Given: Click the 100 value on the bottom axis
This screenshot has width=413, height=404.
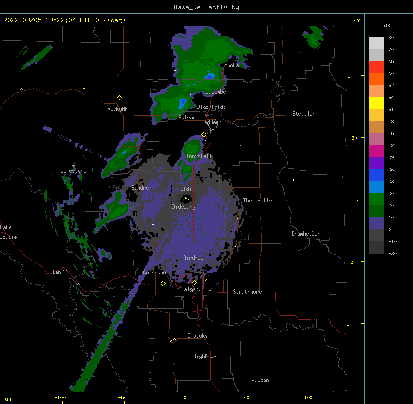Looking at the screenshot, I should 308,397.
